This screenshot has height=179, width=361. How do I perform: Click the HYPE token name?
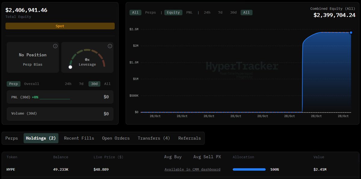(11, 170)
